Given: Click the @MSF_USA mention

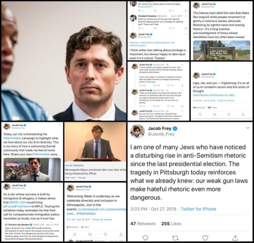Looking at the screenshot, I should [x=18, y=202].
